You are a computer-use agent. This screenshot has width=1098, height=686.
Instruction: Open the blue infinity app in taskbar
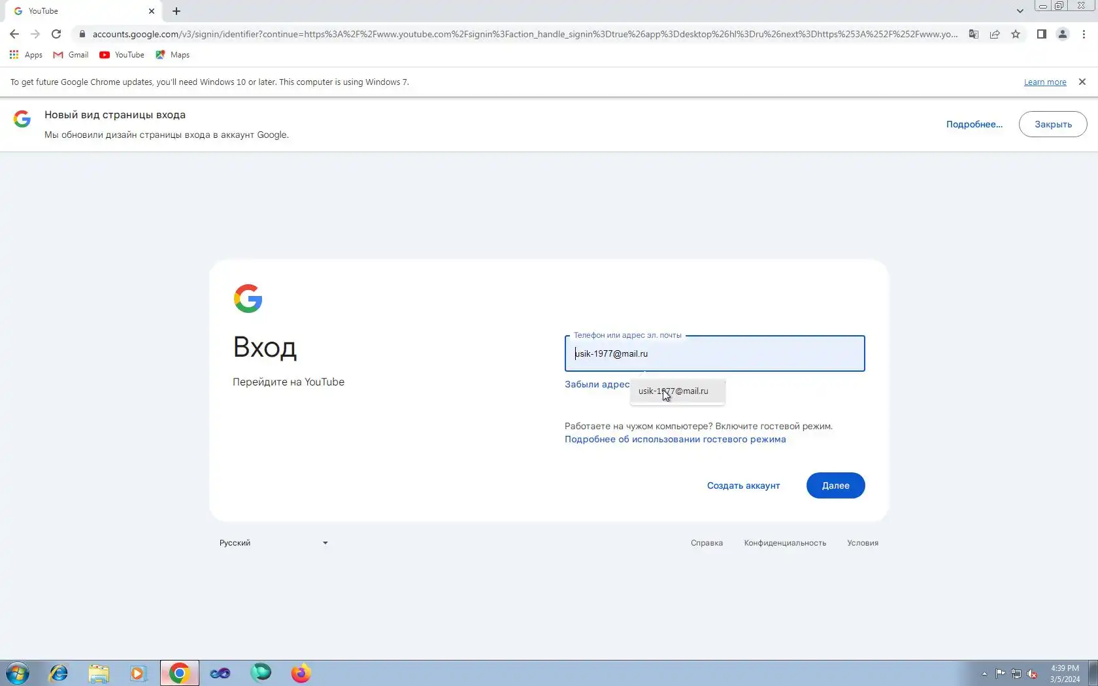220,673
